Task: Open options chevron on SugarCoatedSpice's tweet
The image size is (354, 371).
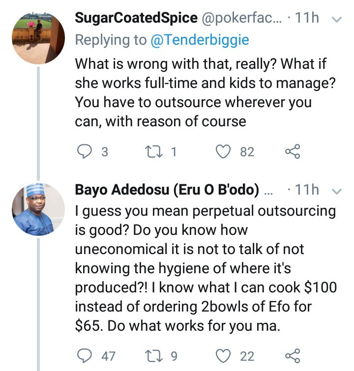Action: coord(337,19)
